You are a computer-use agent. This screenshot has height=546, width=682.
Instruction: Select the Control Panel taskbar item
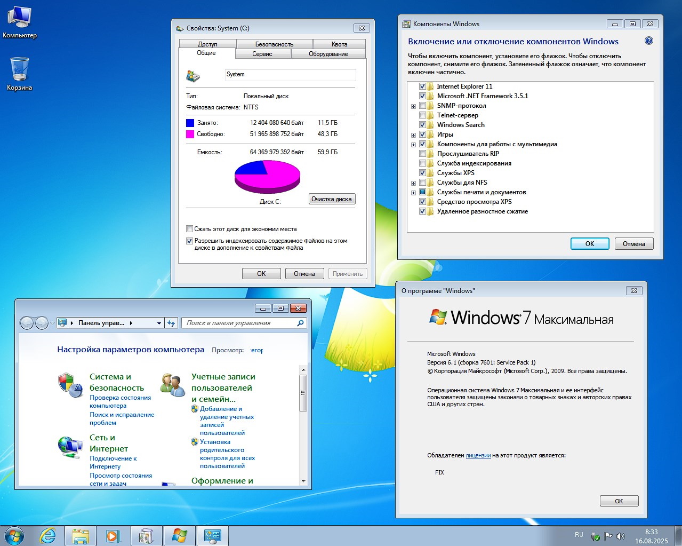213,536
